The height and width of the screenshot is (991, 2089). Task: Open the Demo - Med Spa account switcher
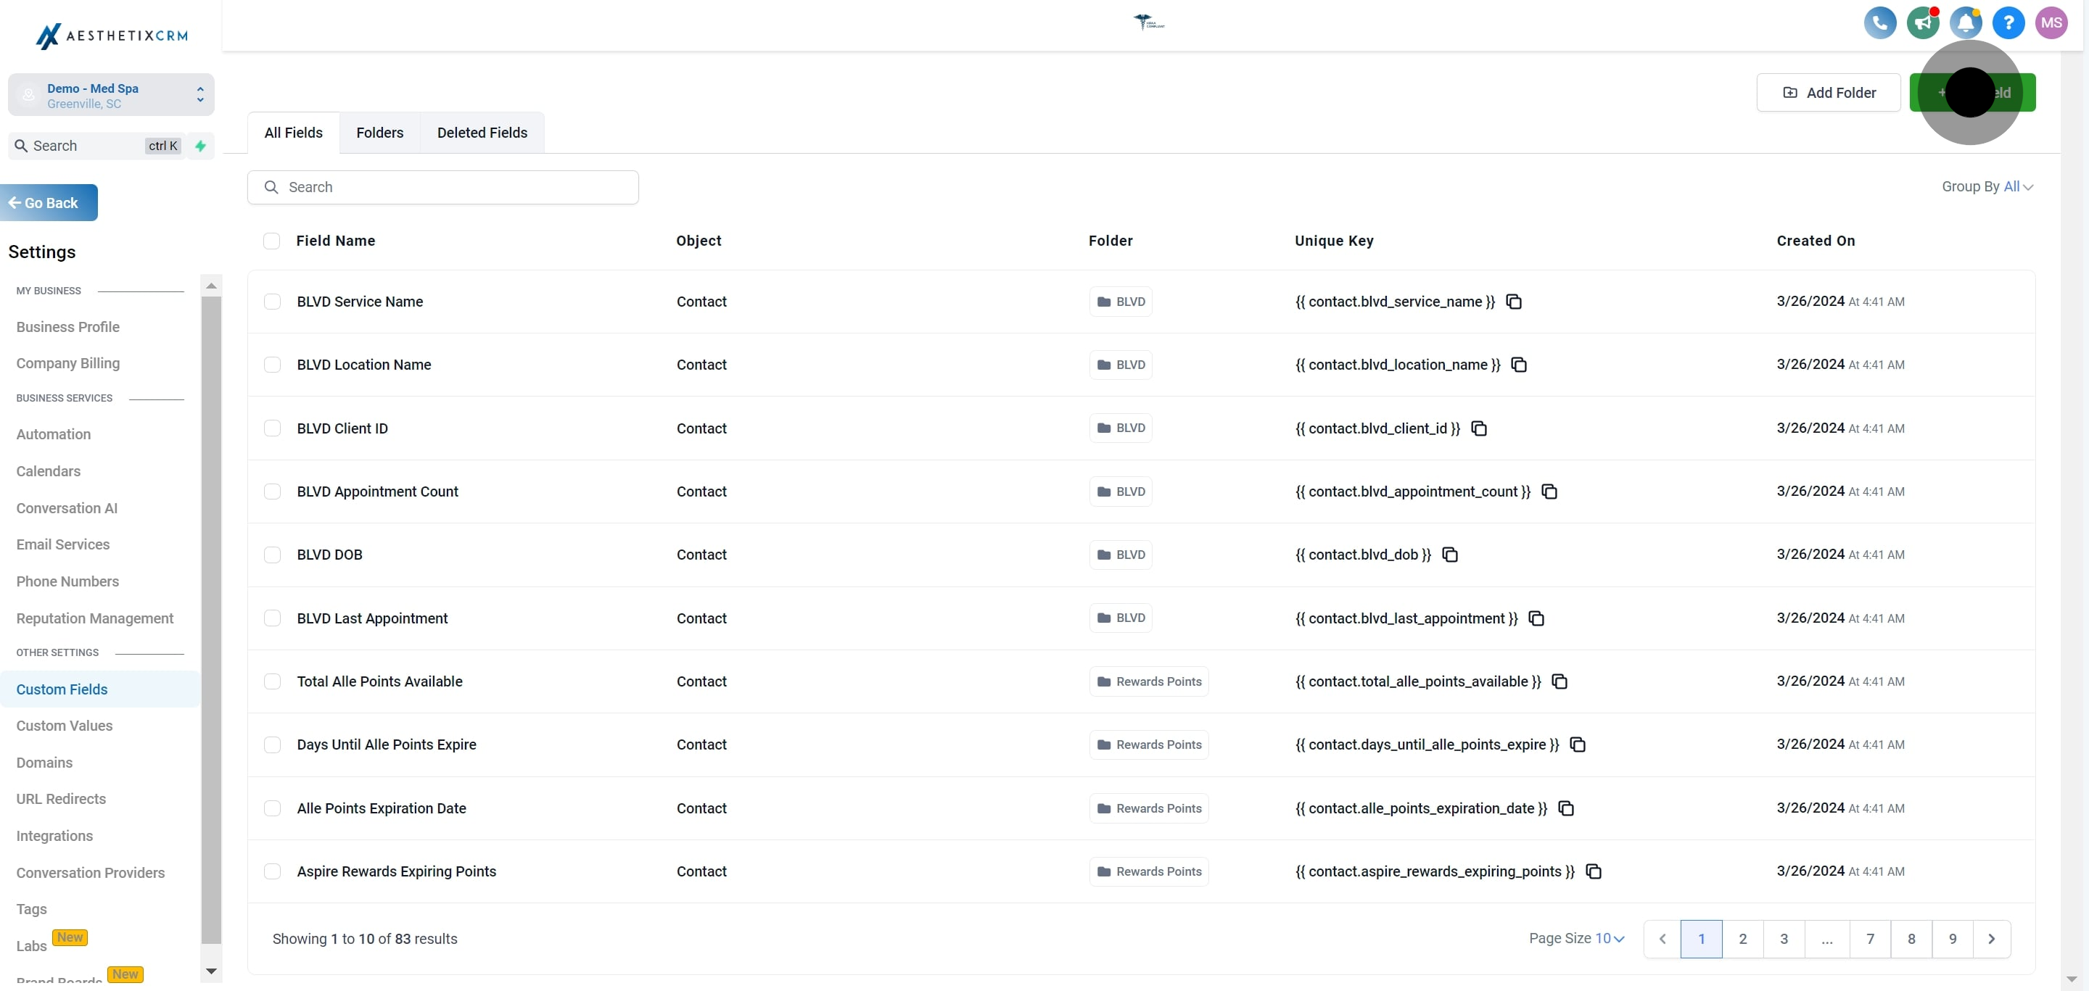pos(111,96)
